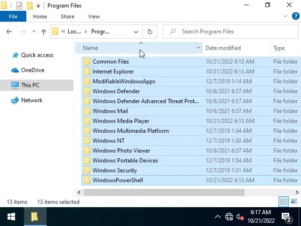Open the File ribbon tab
The image size is (301, 226).
[x=13, y=16]
